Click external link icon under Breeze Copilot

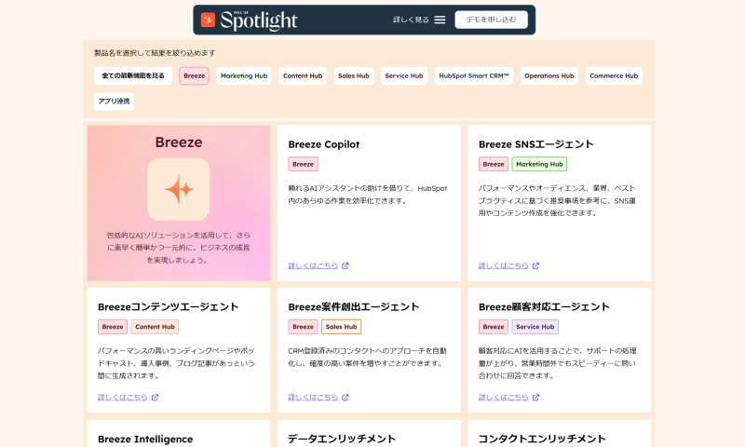345,265
